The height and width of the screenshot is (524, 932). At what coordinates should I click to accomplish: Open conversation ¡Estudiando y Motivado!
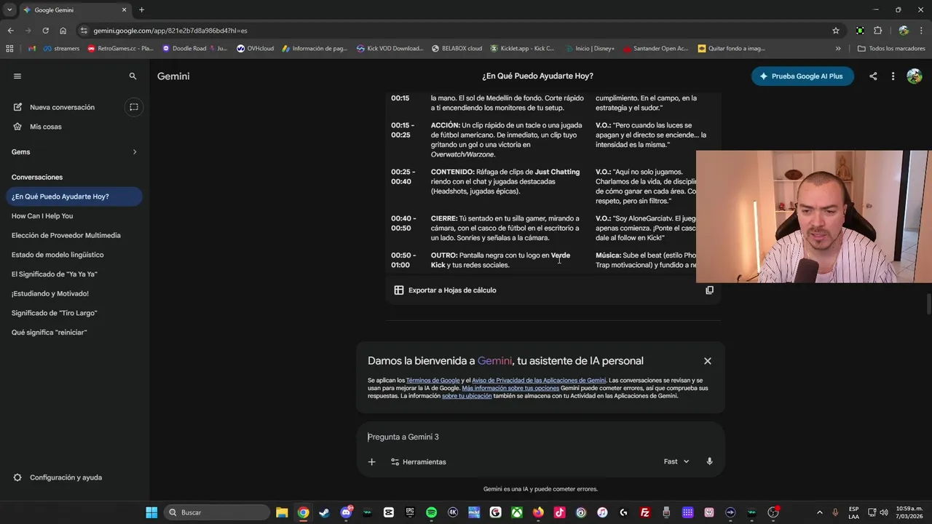(74, 293)
